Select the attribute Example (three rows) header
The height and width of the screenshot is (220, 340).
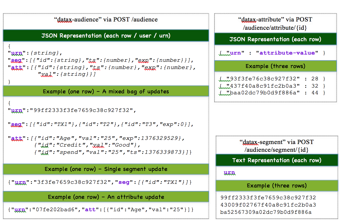tap(275, 66)
